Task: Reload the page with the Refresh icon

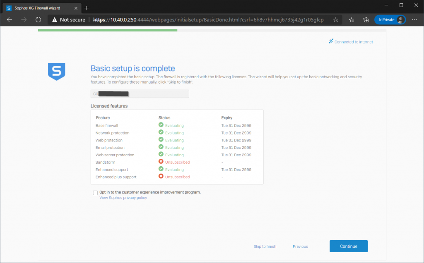Action: 38,20
